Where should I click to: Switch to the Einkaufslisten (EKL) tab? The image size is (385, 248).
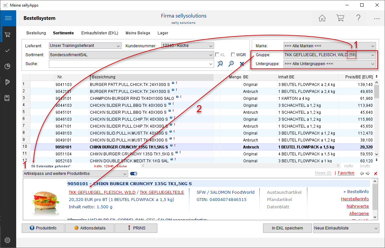point(99,33)
